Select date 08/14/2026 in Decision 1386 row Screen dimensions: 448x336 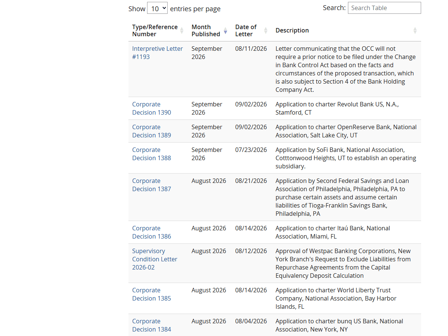[251, 228]
